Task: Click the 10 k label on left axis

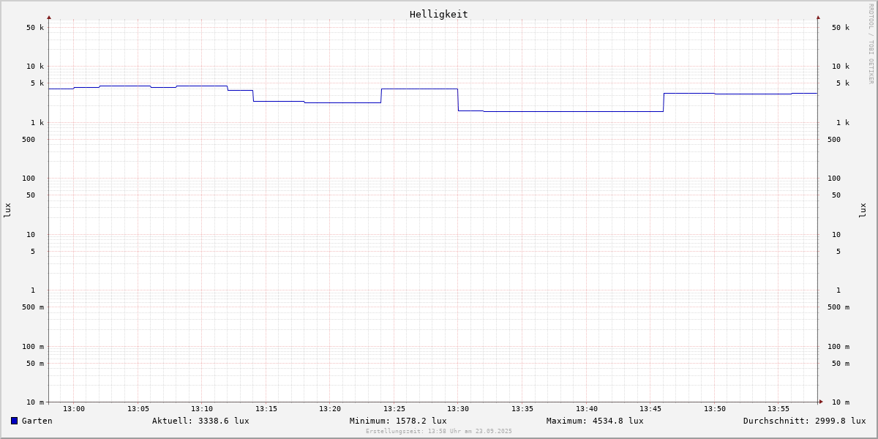Action: 35,67
